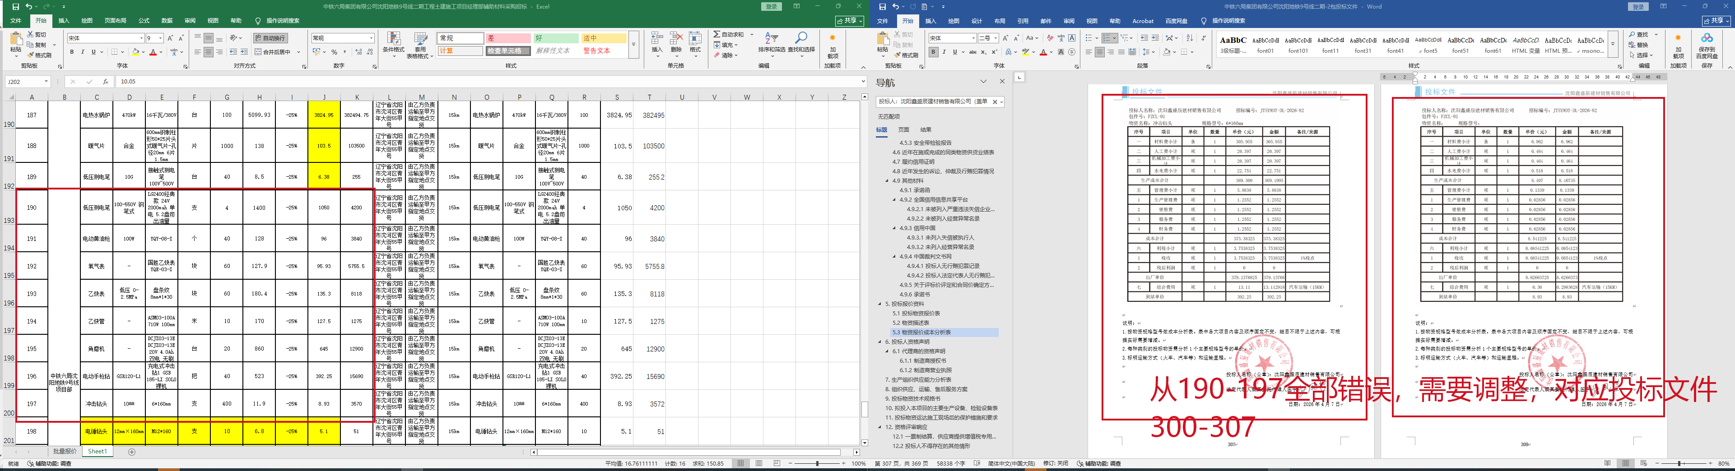Toggle 自动换行 wrap text in Excel
Viewport: 1735px width, 471px height.
point(271,38)
